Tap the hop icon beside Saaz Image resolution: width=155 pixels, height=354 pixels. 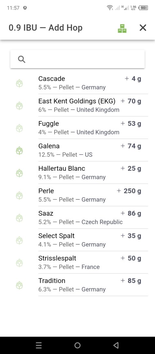[19, 218]
